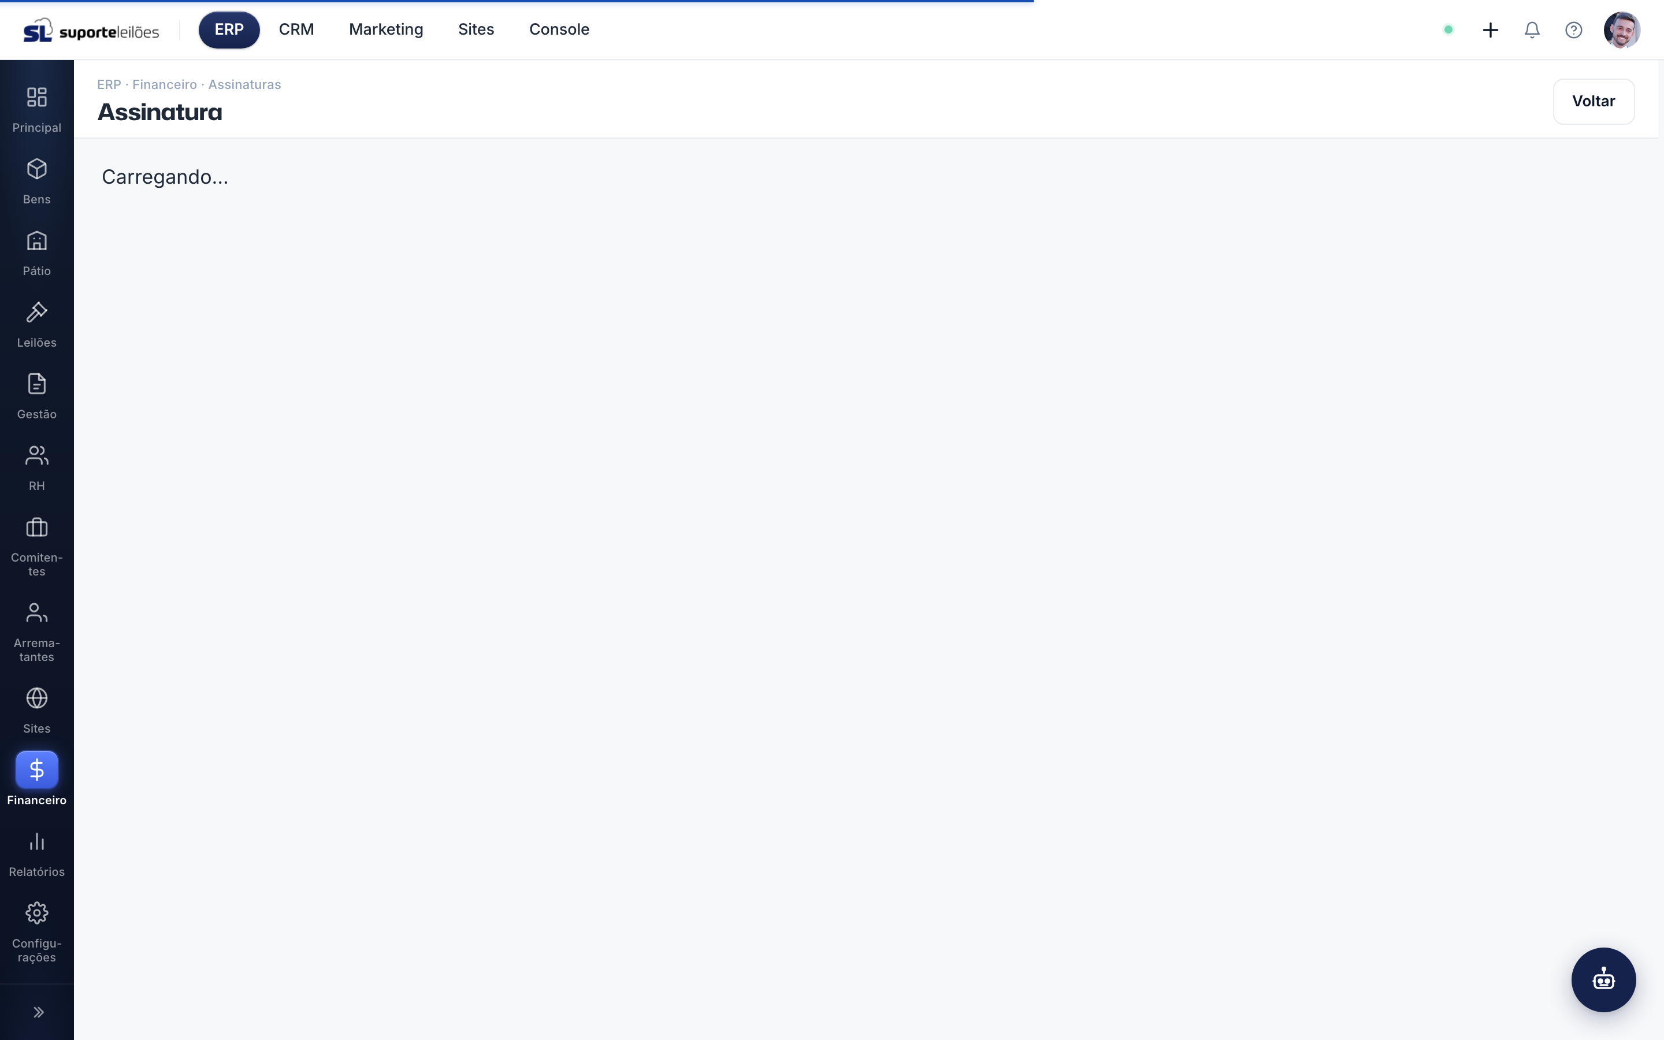Image resolution: width=1664 pixels, height=1040 pixels.
Task: Open Sites globe icon in sidebar
Action: tap(36, 697)
